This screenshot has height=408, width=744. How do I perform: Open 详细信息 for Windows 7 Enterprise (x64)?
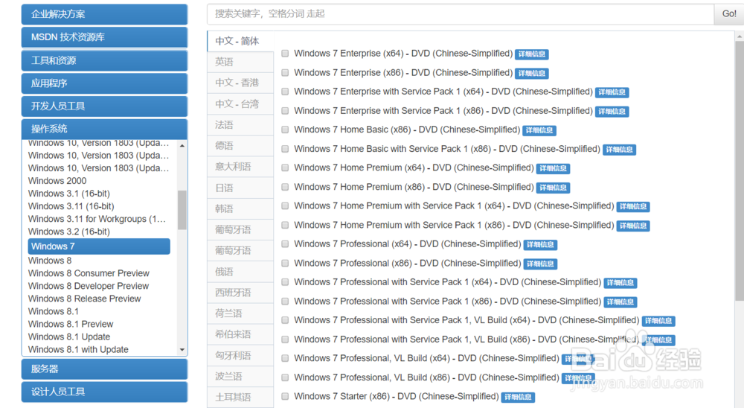[x=532, y=54]
